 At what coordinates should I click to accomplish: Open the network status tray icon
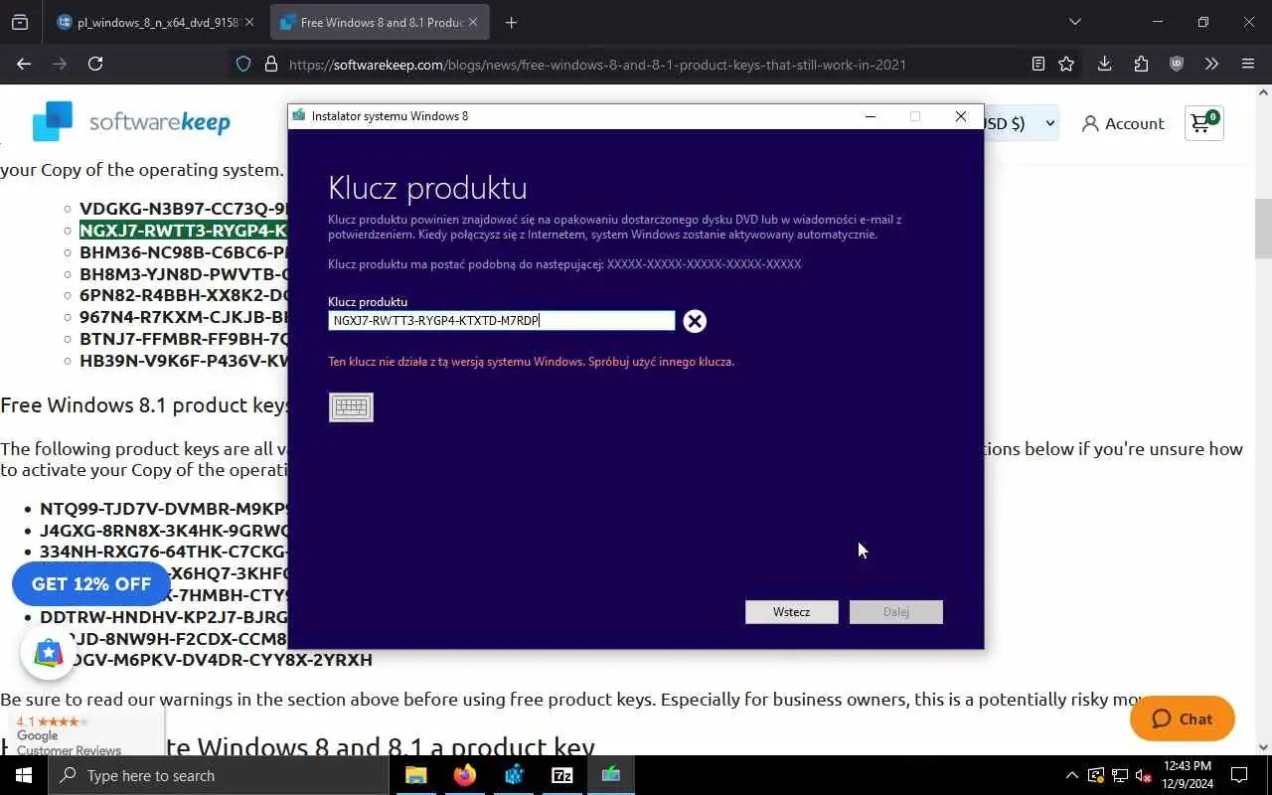[x=1120, y=775]
